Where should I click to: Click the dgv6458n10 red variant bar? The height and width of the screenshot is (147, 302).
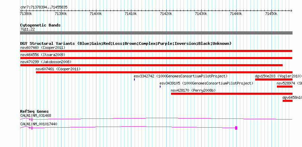pos(287,101)
